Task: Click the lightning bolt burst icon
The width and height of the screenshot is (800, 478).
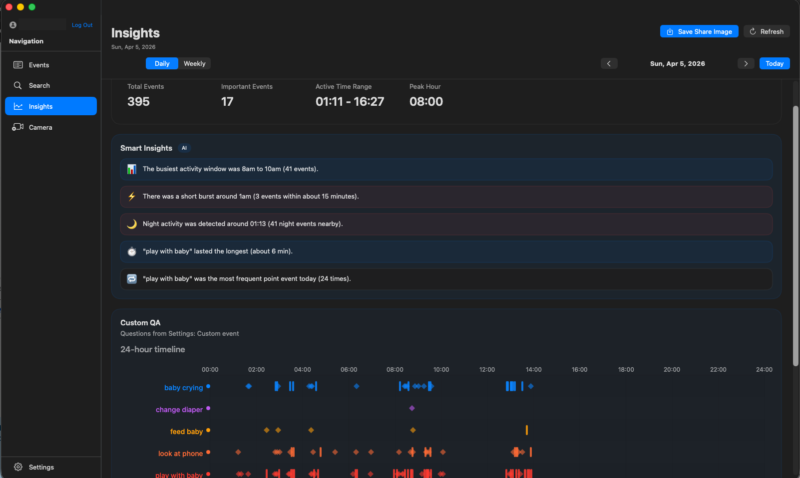Action: [132, 197]
